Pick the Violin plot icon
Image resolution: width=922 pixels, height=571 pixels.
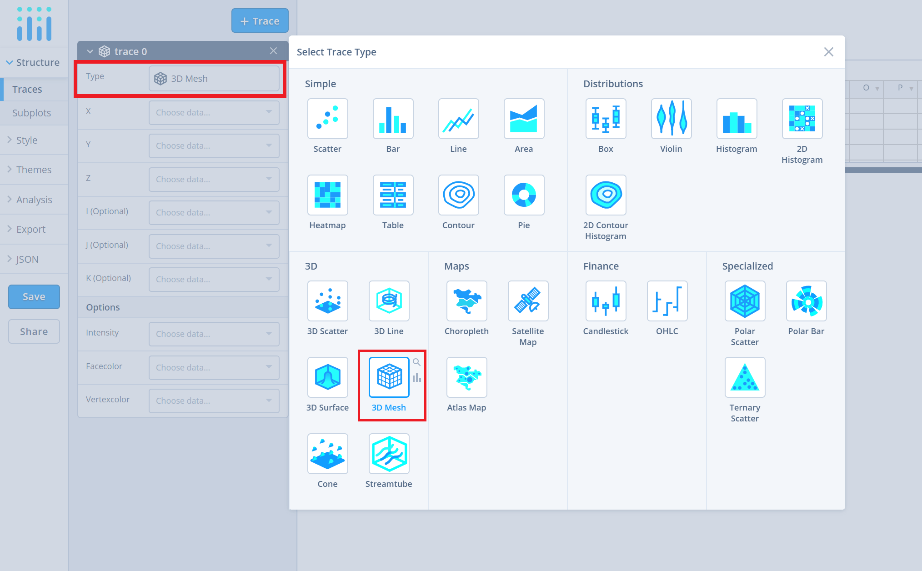(x=671, y=119)
